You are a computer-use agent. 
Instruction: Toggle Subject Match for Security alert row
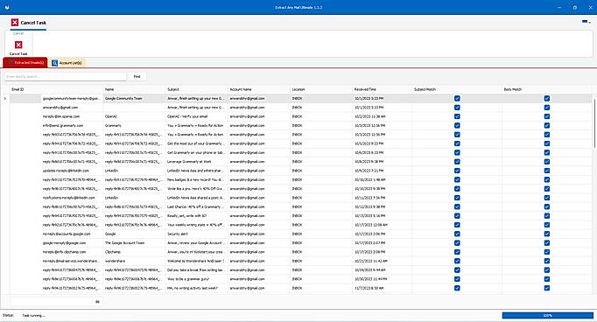point(457,234)
